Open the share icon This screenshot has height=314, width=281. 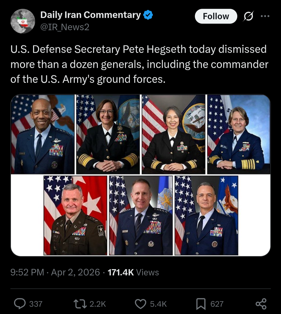tap(261, 304)
